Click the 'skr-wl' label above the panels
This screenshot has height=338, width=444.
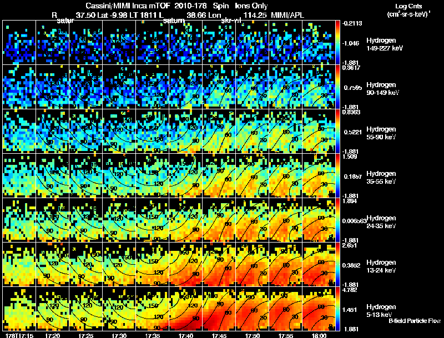point(231,21)
